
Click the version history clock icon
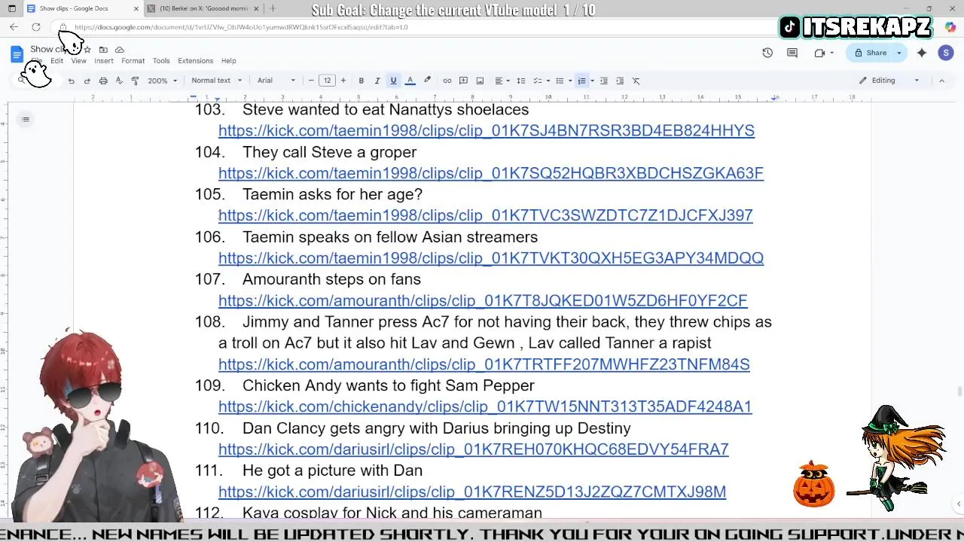coord(767,53)
